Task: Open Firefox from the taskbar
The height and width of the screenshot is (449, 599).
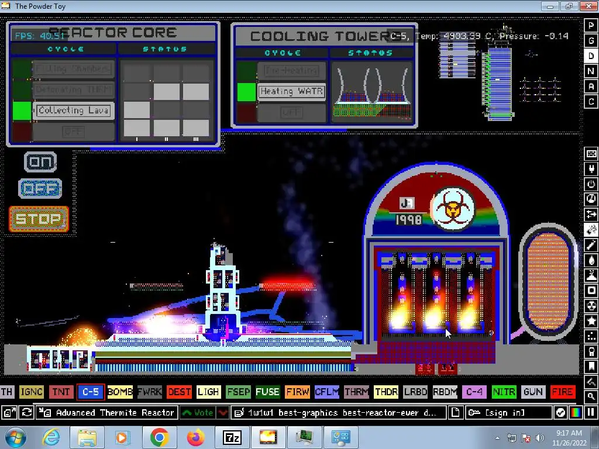Action: point(195,437)
